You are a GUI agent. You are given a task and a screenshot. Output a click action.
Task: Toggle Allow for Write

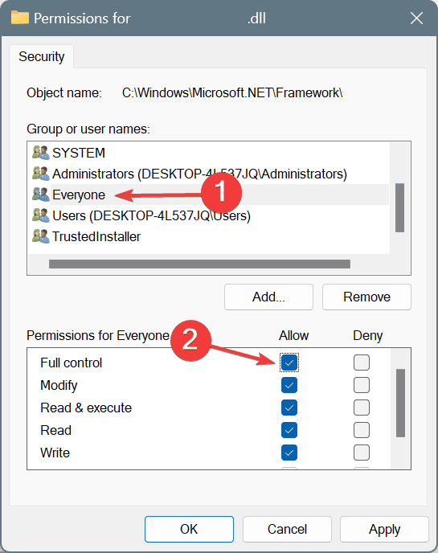pyautogui.click(x=289, y=453)
